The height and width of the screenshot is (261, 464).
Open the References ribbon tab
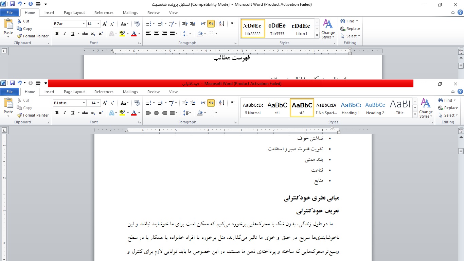104,92
